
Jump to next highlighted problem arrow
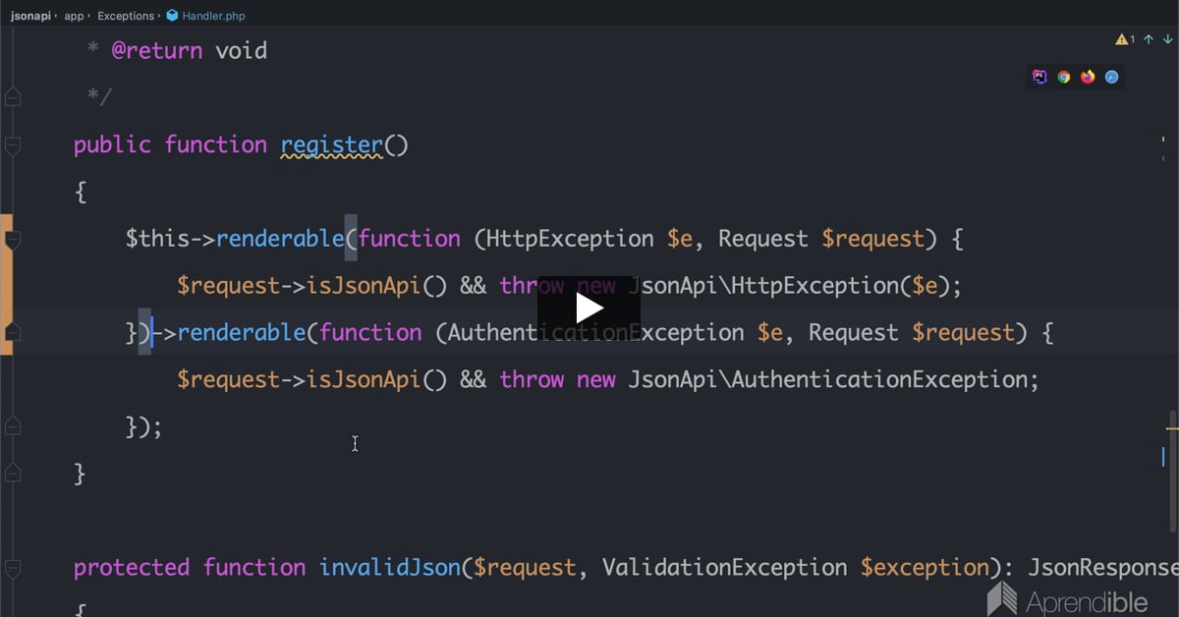(x=1167, y=39)
